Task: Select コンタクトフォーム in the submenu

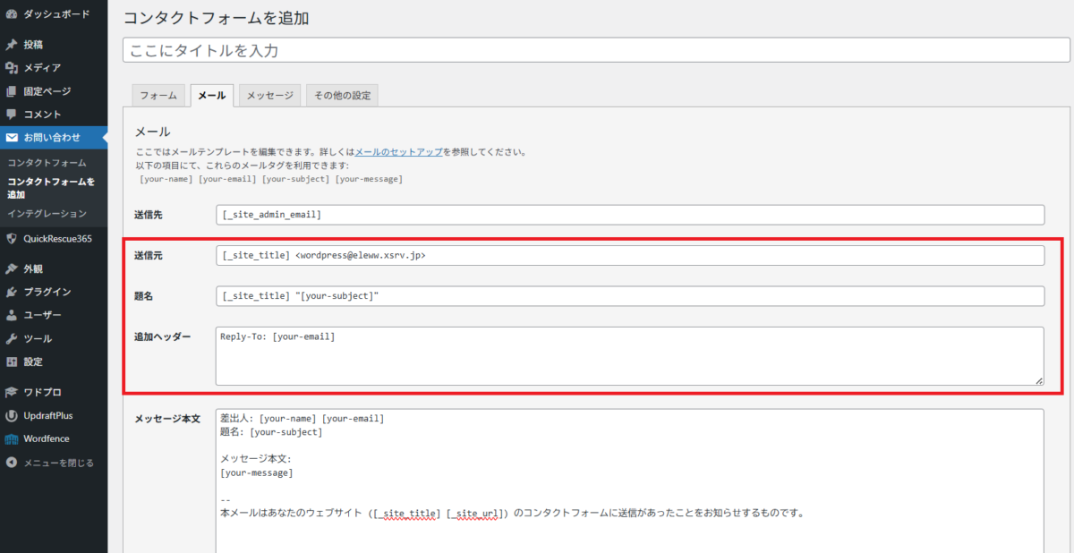Action: point(47,163)
